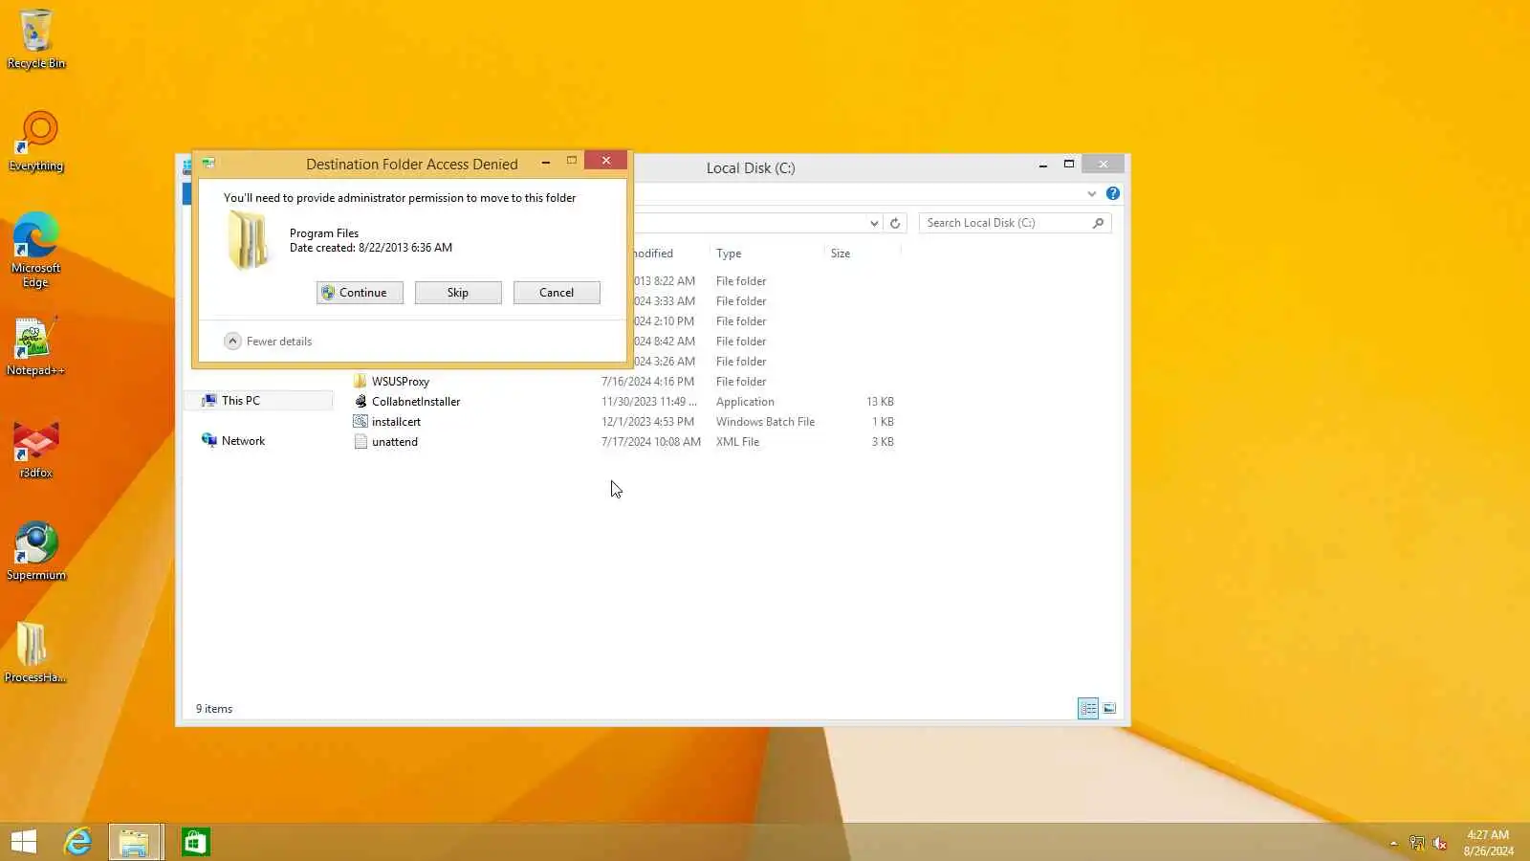Image resolution: width=1530 pixels, height=861 pixels.
Task: Switch to File Explorer on the taskbar
Action: tap(135, 842)
